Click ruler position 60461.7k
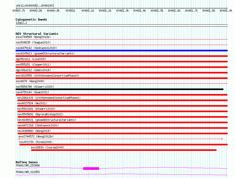 click(191, 11)
